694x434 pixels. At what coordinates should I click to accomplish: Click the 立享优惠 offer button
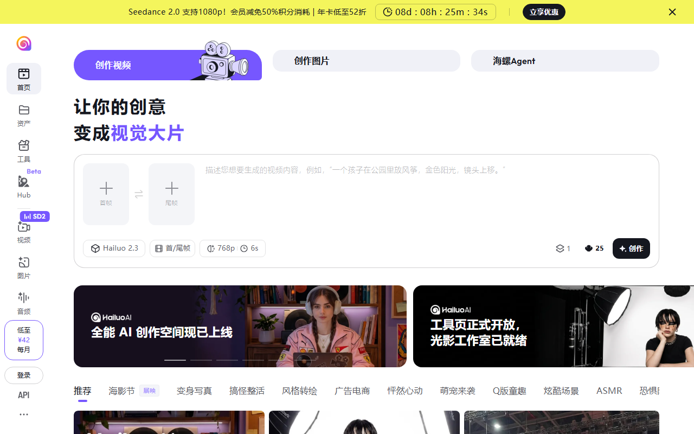pyautogui.click(x=544, y=12)
